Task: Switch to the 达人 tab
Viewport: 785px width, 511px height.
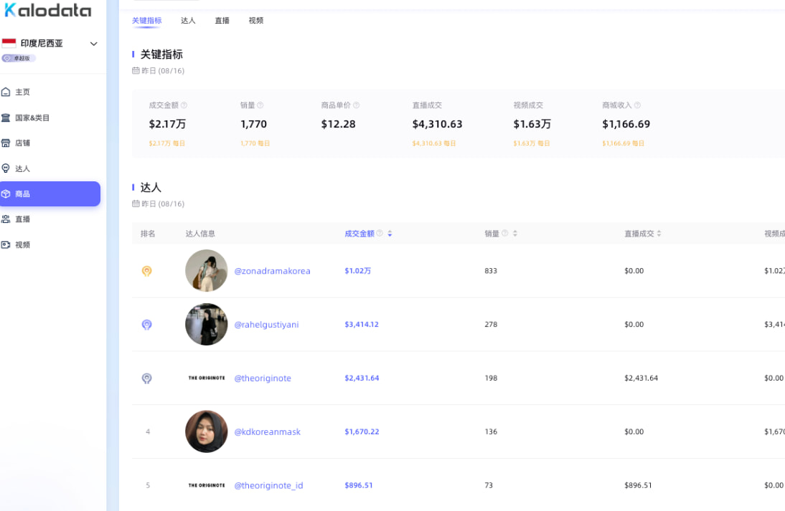Action: (x=188, y=21)
